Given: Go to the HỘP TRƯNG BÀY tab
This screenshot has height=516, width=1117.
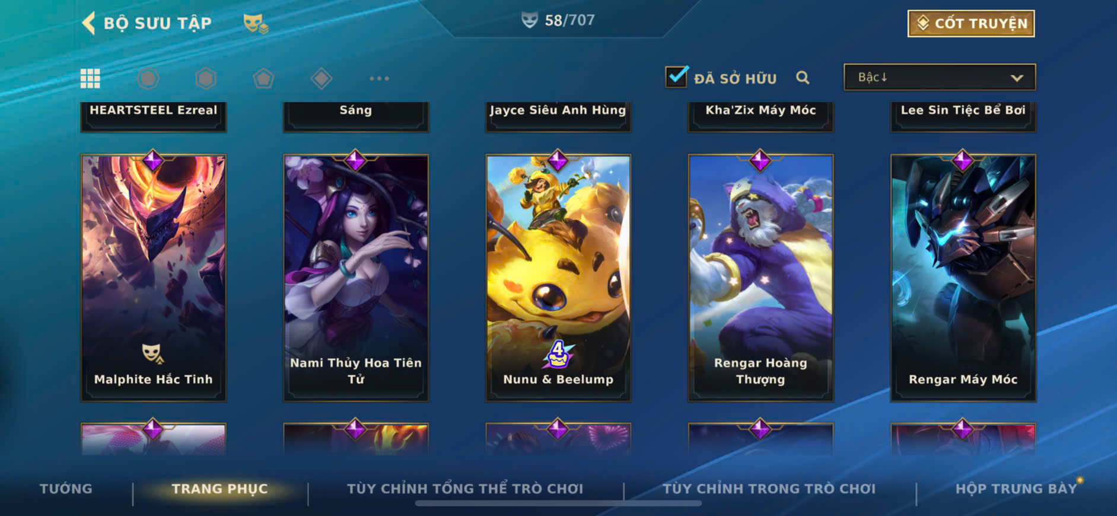Looking at the screenshot, I should (1016, 489).
